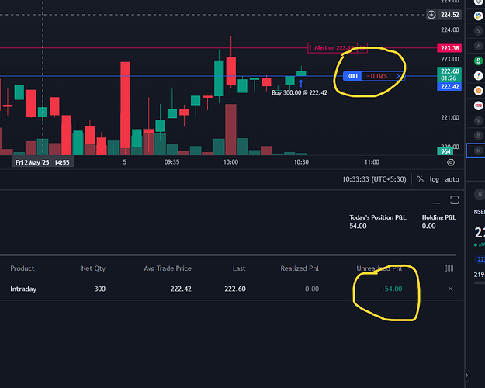The image size is (485, 388).
Task: Click the blue 222.42 price scale tag
Action: 449,87
